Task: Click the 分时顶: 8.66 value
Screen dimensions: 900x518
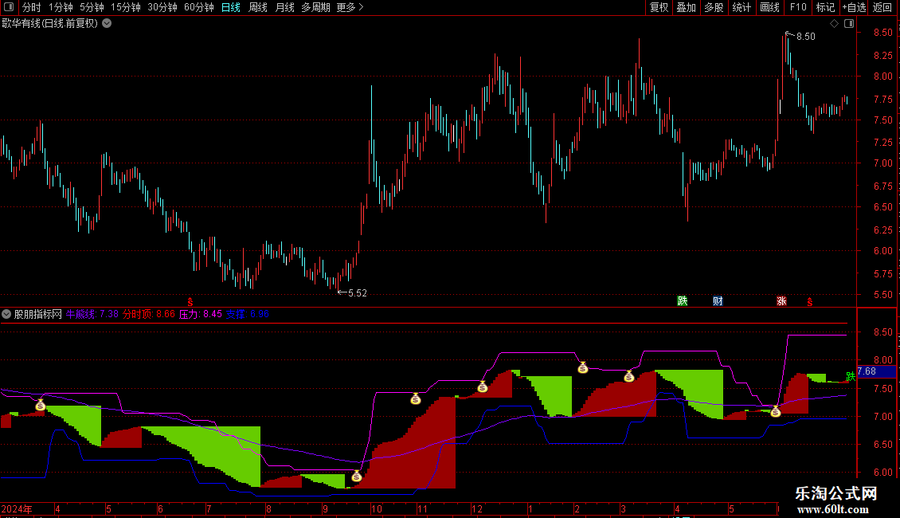Action: 149,314
